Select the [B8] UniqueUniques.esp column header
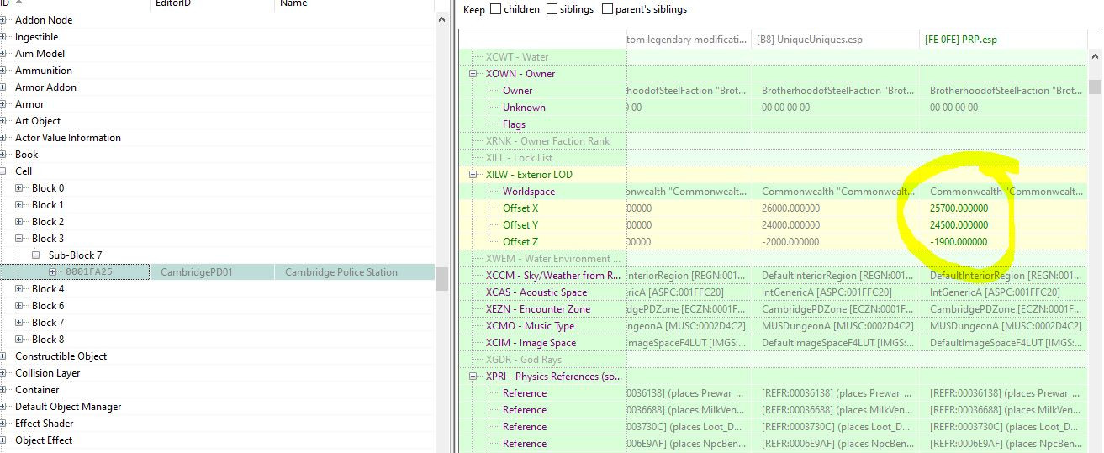Viewport: 1104px width, 453px height. pyautogui.click(x=837, y=40)
